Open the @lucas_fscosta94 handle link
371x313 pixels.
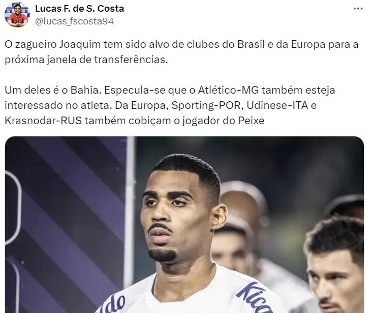click(x=75, y=21)
